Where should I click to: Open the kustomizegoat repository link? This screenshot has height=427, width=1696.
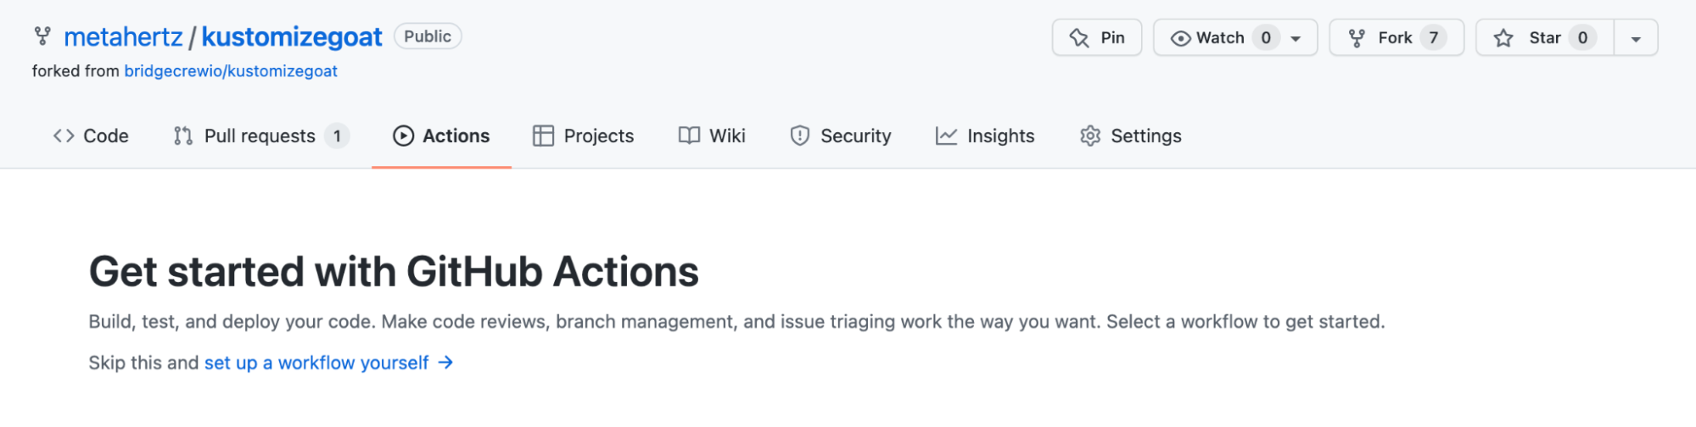click(x=292, y=36)
